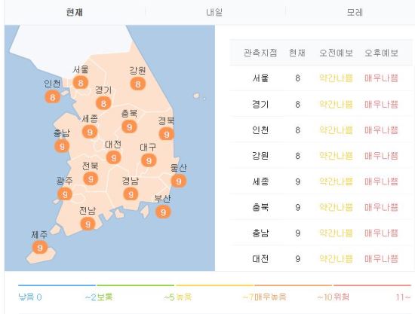The image size is (415, 314).
Task: Click the Seoul (서울) map marker showing 8
Action: pyautogui.click(x=81, y=83)
